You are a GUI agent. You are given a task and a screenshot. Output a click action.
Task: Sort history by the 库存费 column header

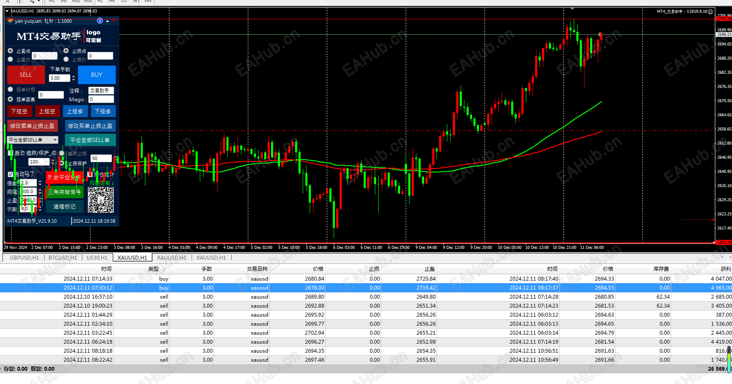point(661,269)
